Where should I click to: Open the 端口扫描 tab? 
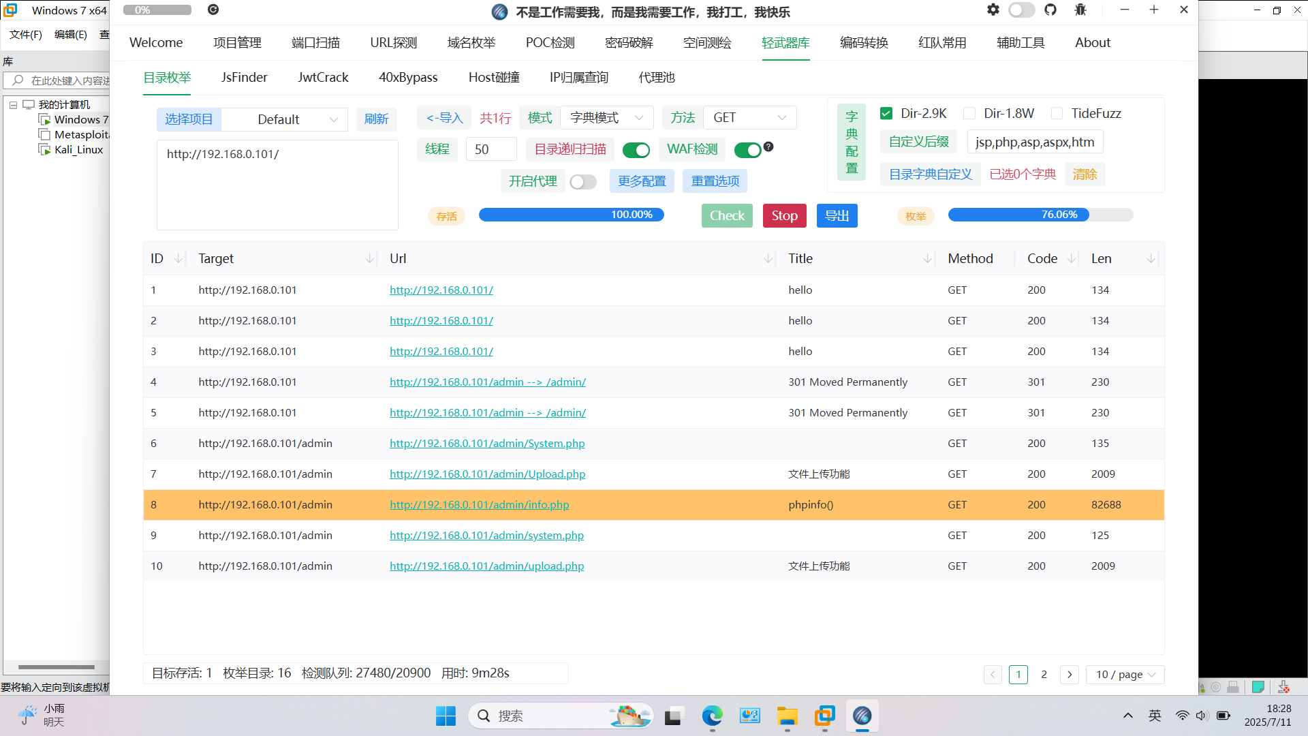click(315, 42)
